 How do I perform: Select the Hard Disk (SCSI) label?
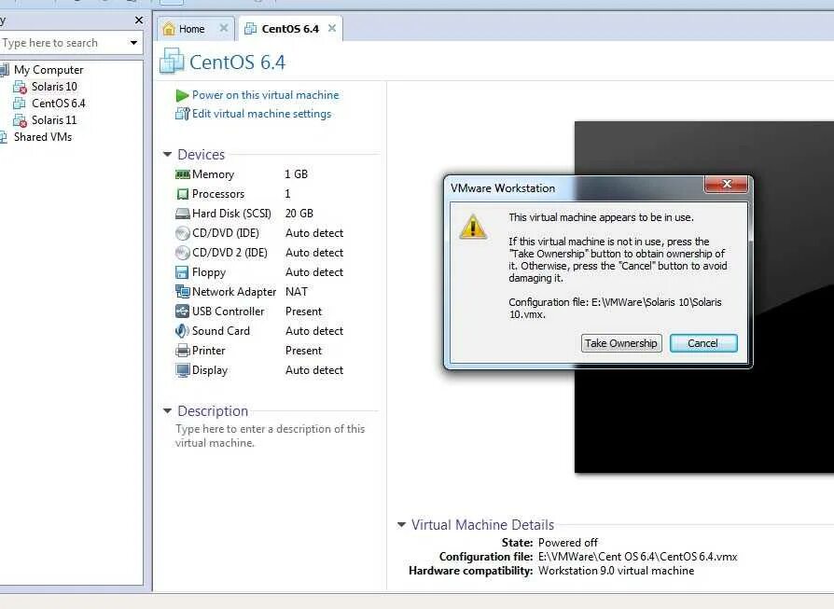coord(231,214)
